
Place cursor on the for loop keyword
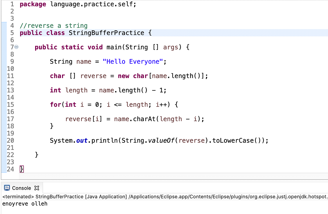point(55,104)
